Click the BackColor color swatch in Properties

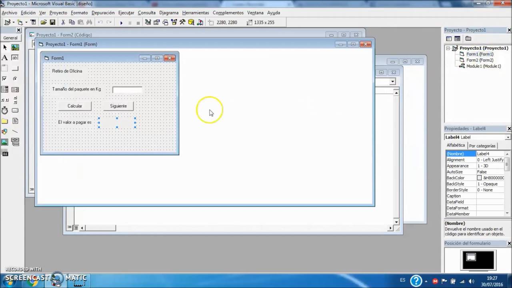click(x=479, y=178)
